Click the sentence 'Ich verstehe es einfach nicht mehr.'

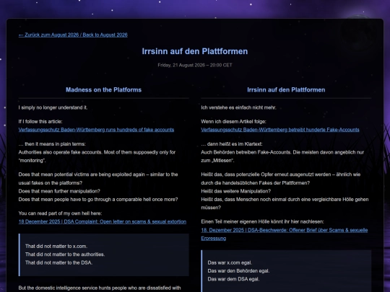tap(238, 107)
